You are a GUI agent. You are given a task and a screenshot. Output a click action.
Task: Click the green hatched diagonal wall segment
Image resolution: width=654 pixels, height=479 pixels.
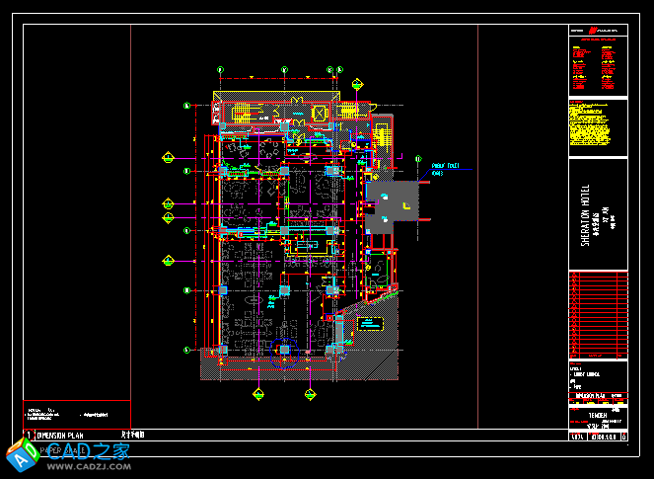(392, 291)
